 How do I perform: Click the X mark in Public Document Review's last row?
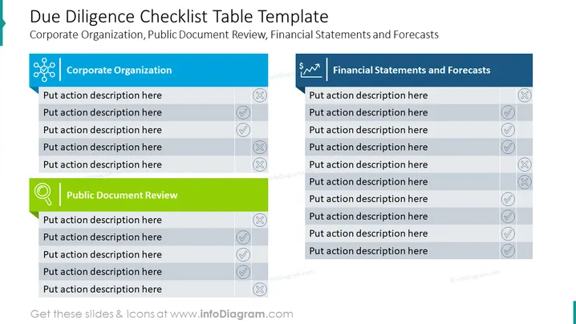pos(260,289)
